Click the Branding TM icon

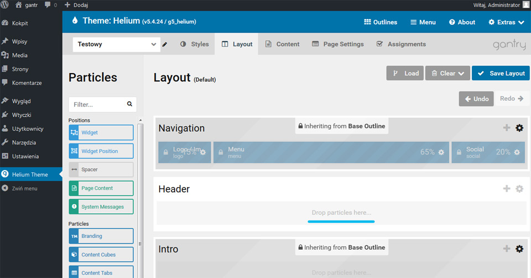click(x=74, y=236)
